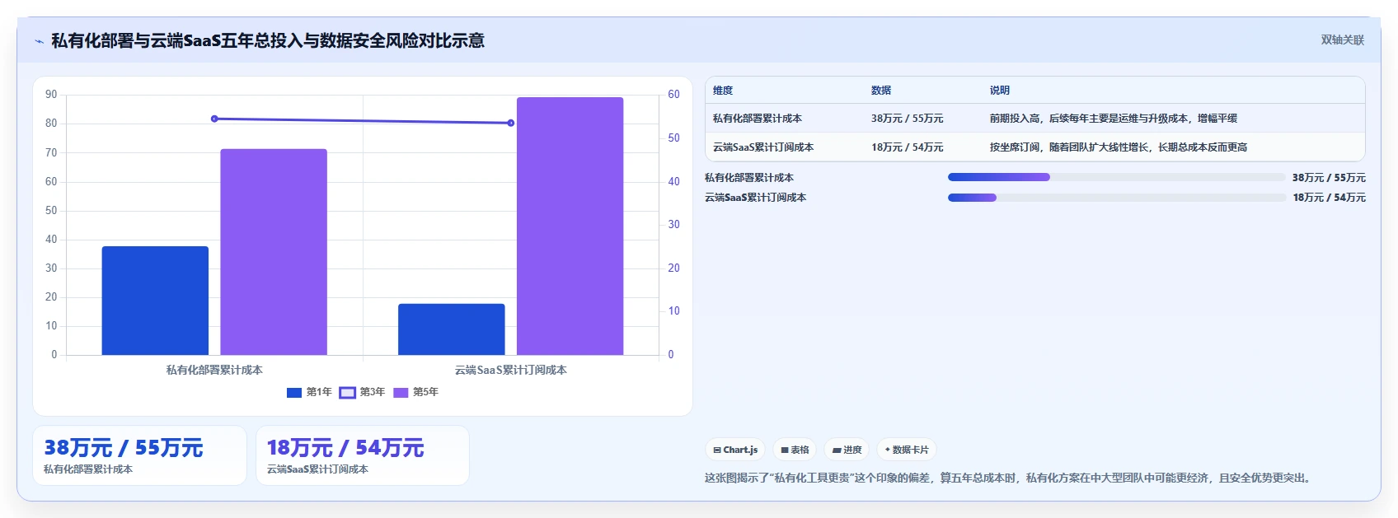
Task: Click the purple 第5年 bar for 云端SaaS
Action: [x=570, y=226]
